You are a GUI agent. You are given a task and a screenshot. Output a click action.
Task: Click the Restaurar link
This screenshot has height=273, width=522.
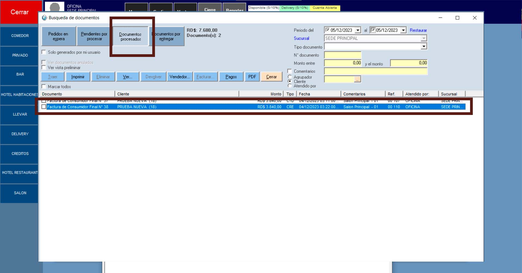(418, 30)
